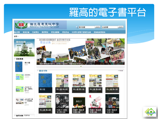Open the 101學年度電子書製作比賽 menu item

tap(81, 32)
